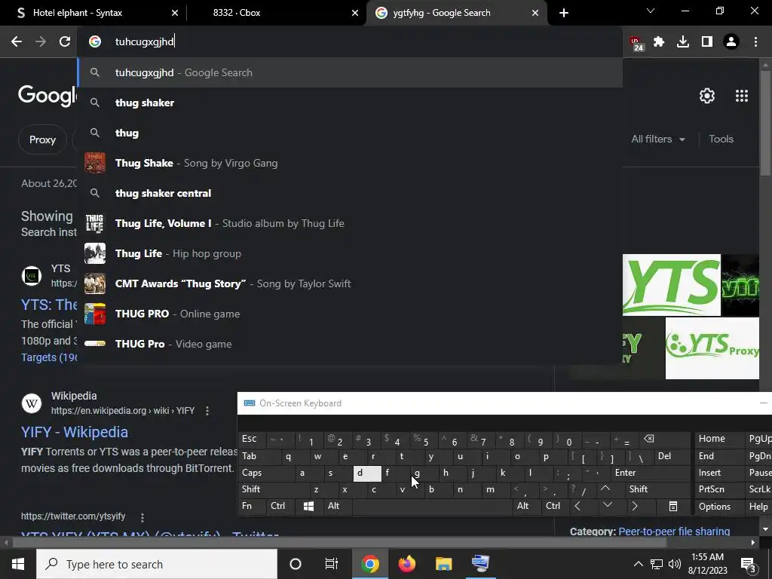Close the Hotel elephant - Syntax tab
This screenshot has height=579, width=772.
[x=175, y=13]
